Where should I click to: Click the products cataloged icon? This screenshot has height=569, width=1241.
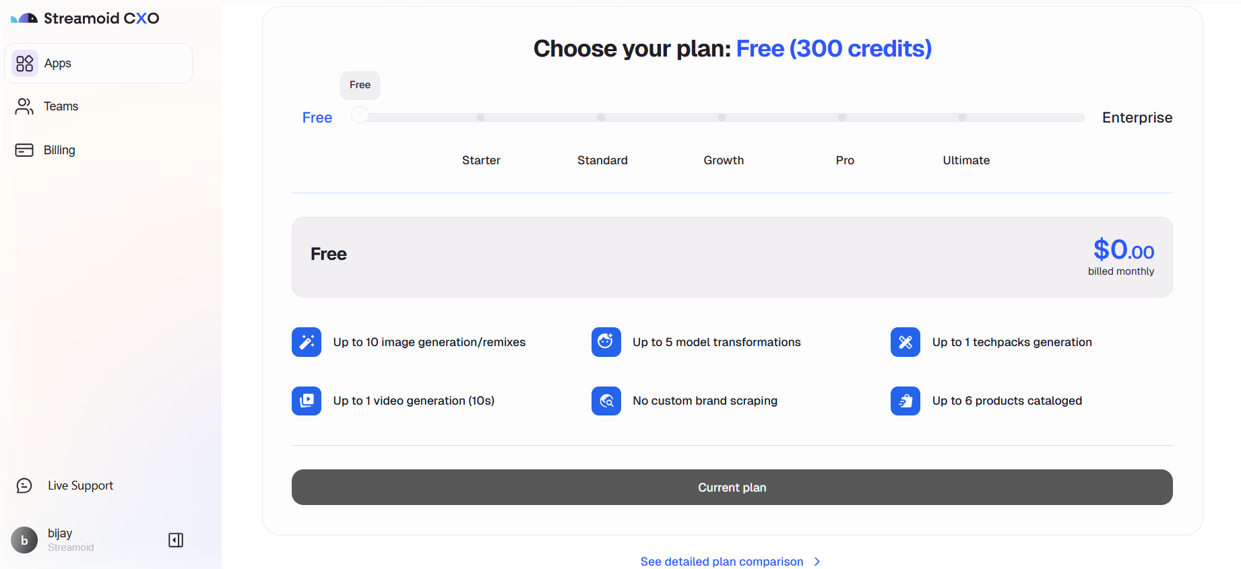pyautogui.click(x=905, y=401)
